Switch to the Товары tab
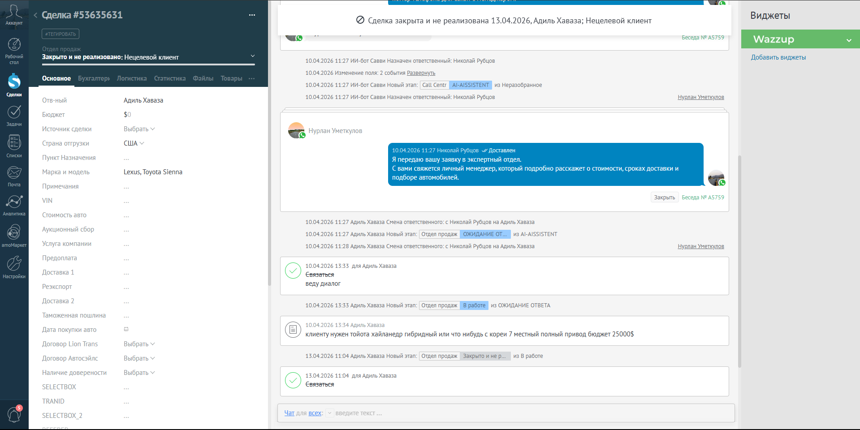Image resolution: width=860 pixels, height=430 pixels. (231, 78)
